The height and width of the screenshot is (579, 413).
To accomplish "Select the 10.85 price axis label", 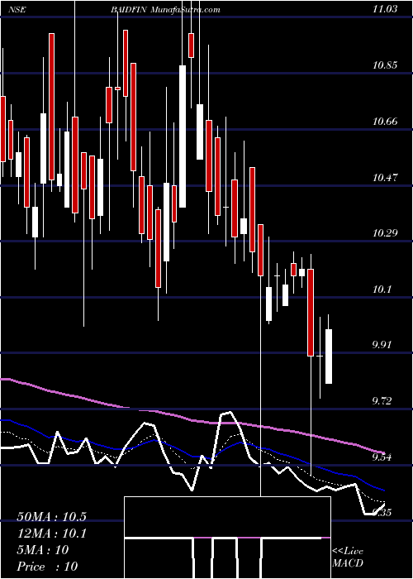I will (x=385, y=65).
